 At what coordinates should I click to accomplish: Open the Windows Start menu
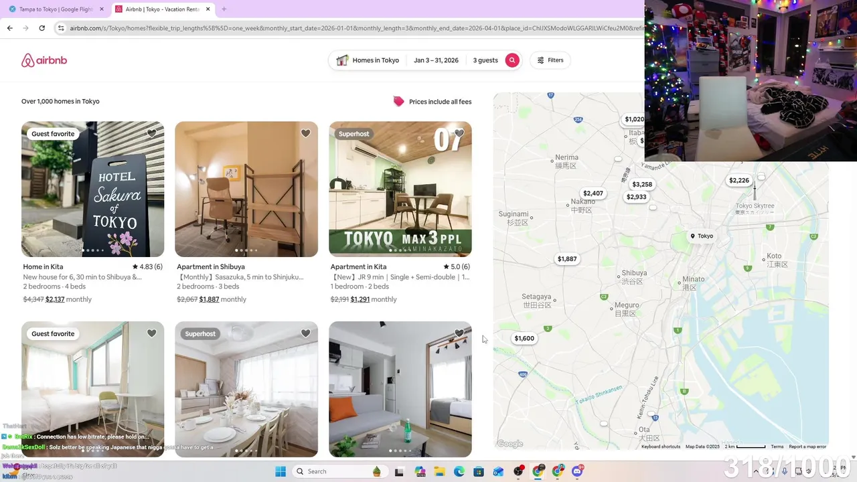[281, 471]
